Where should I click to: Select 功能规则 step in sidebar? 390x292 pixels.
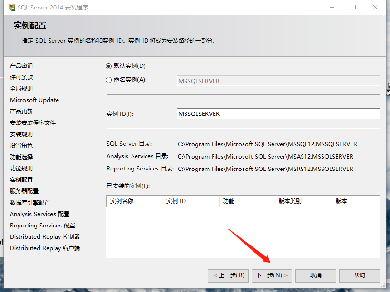click(21, 169)
